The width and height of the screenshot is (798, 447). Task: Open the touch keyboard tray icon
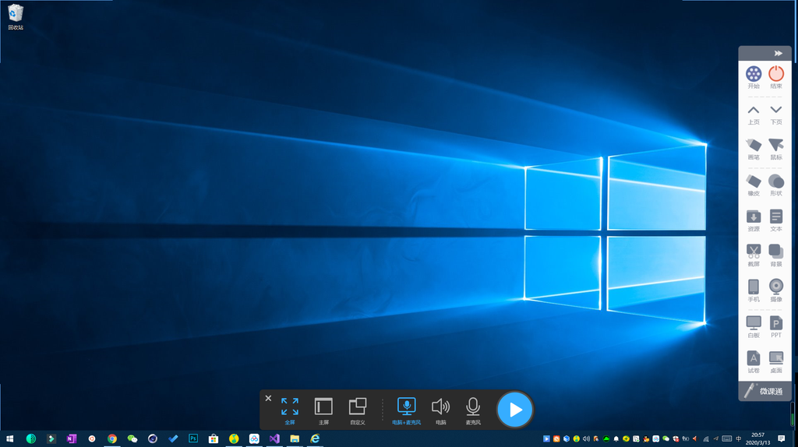pyautogui.click(x=727, y=439)
